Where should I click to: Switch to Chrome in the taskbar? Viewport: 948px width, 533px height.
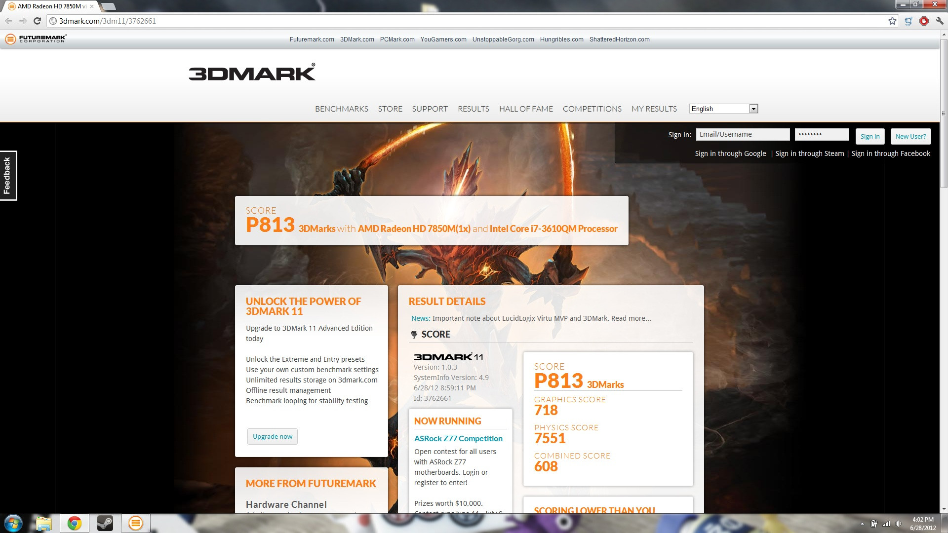point(75,523)
